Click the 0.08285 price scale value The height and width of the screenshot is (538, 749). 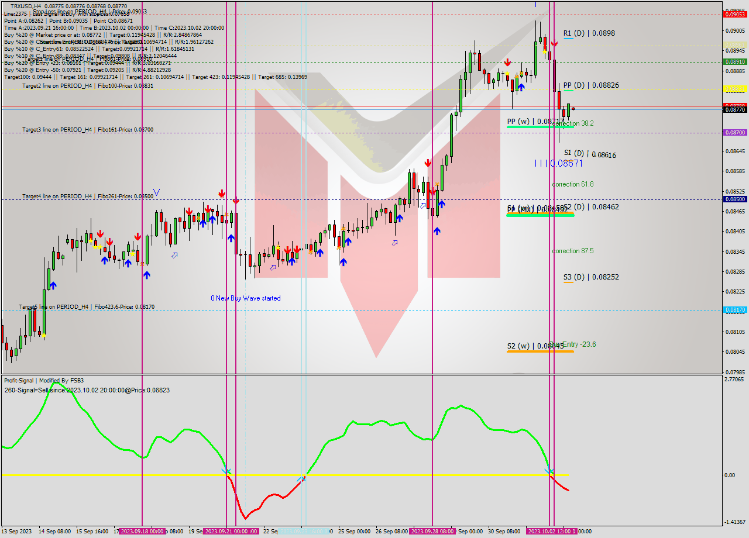tap(735, 271)
